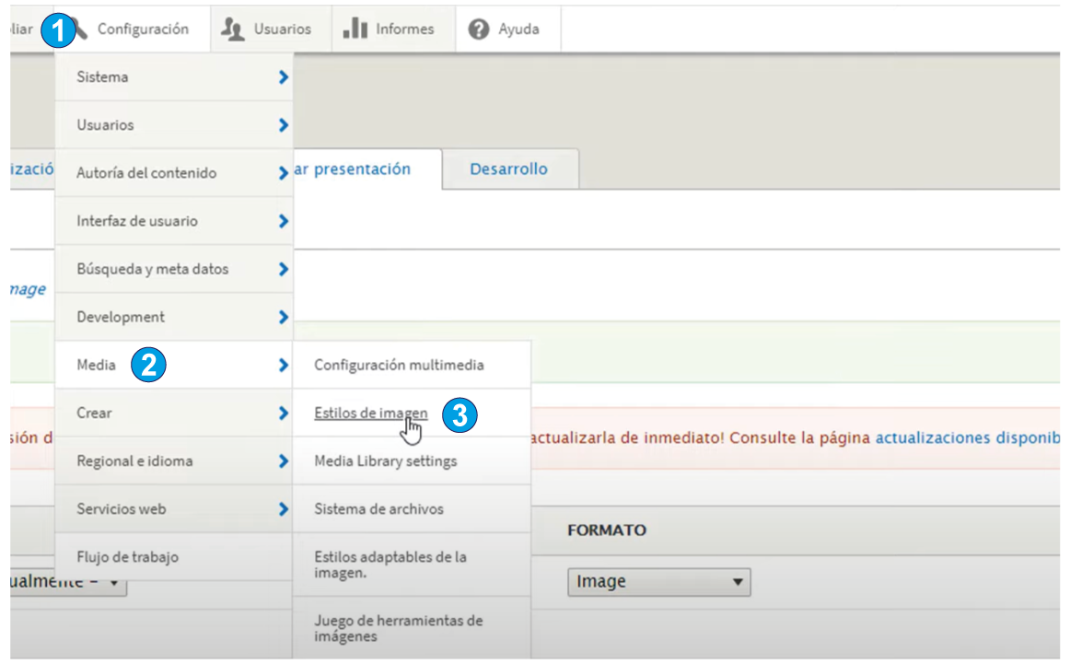Screen dimensions: 1070x664
Task: Expand the Usuarios submenu chevron in dropdown
Action: click(284, 125)
